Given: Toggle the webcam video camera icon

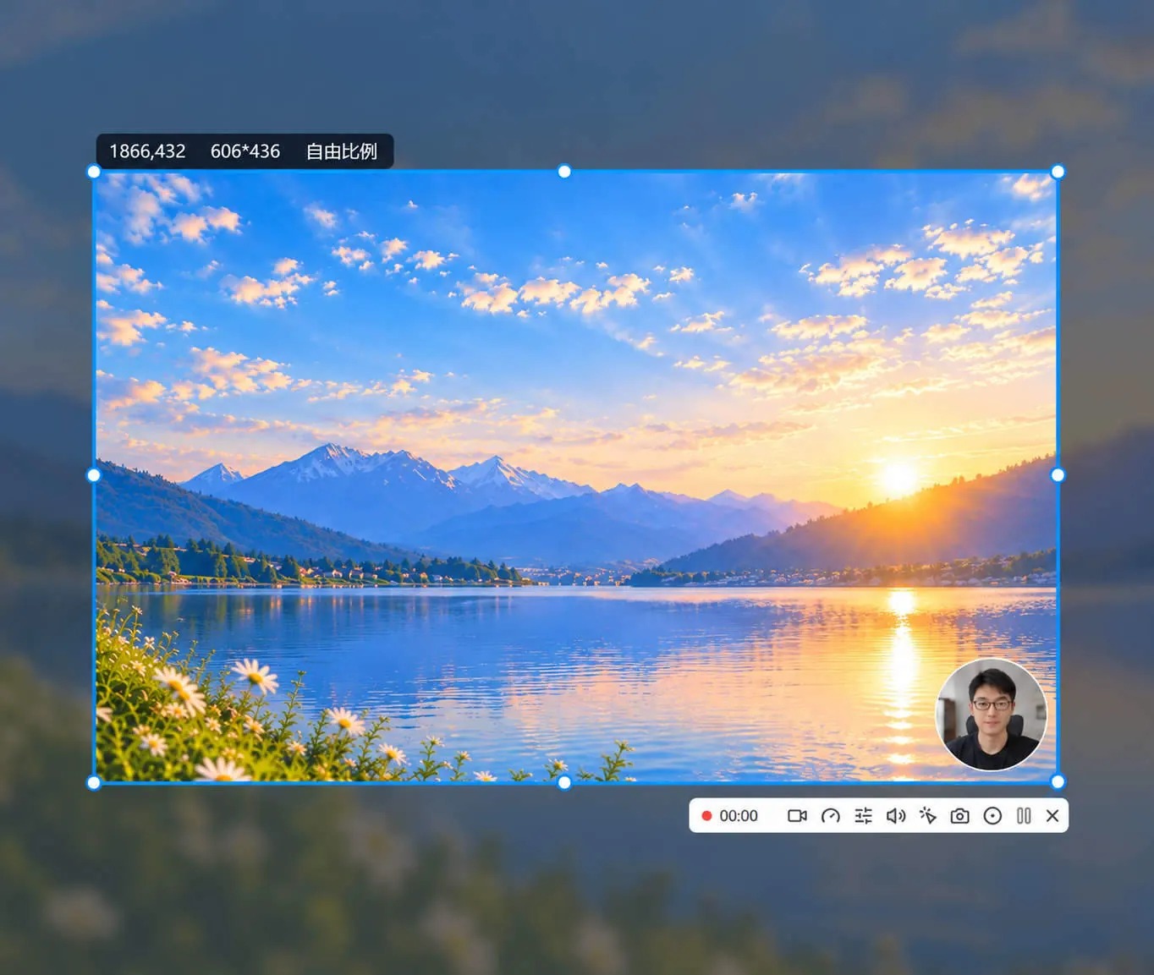Looking at the screenshot, I should click(x=797, y=816).
